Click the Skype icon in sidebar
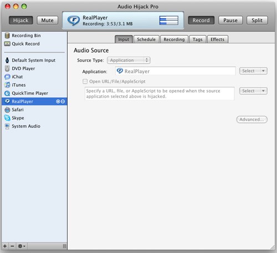 [7, 118]
